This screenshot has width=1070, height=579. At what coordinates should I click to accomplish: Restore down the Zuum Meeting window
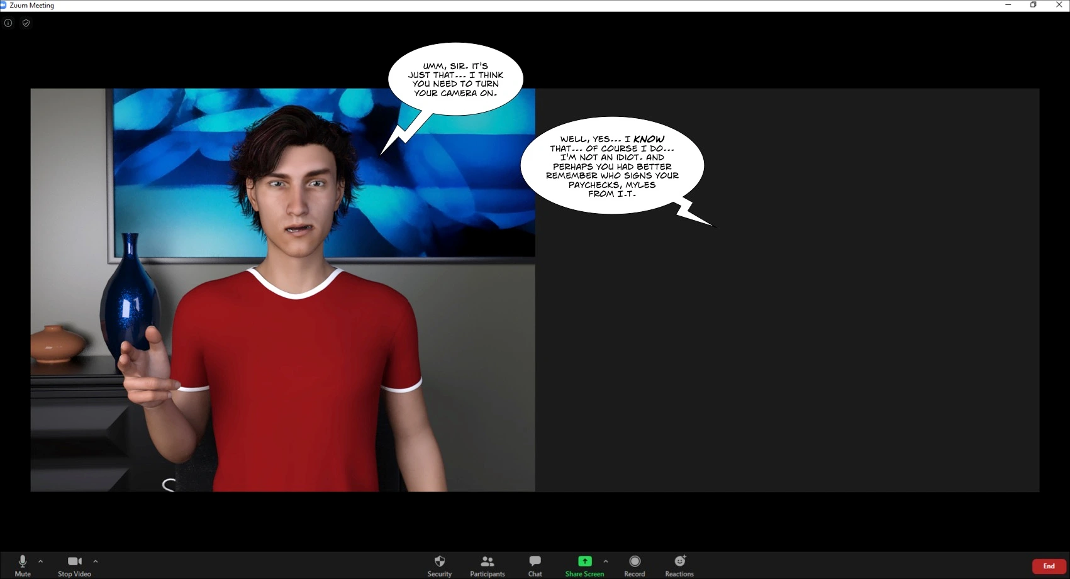pyautogui.click(x=1034, y=5)
